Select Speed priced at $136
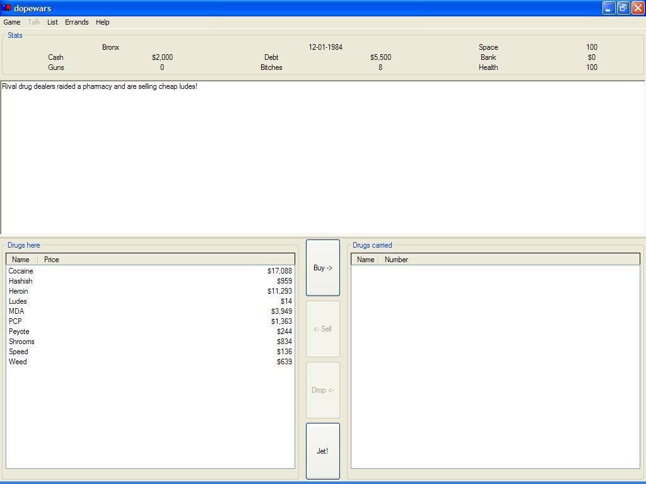646x484 pixels. [x=18, y=352]
